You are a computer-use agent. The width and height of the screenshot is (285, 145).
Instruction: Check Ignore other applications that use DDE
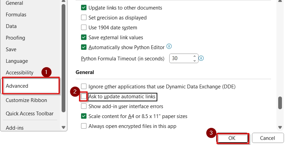click(84, 87)
